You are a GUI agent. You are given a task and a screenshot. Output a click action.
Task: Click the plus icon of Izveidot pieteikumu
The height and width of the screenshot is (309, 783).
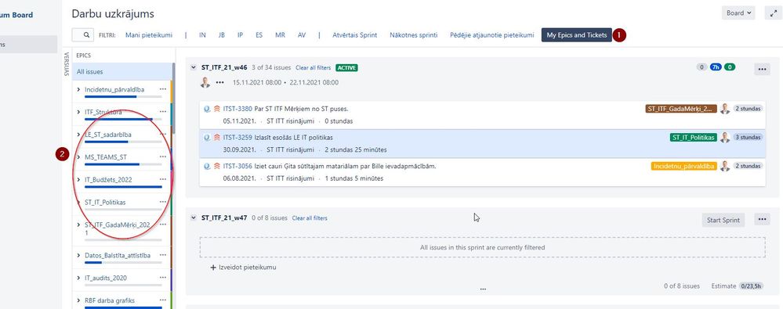click(213, 268)
